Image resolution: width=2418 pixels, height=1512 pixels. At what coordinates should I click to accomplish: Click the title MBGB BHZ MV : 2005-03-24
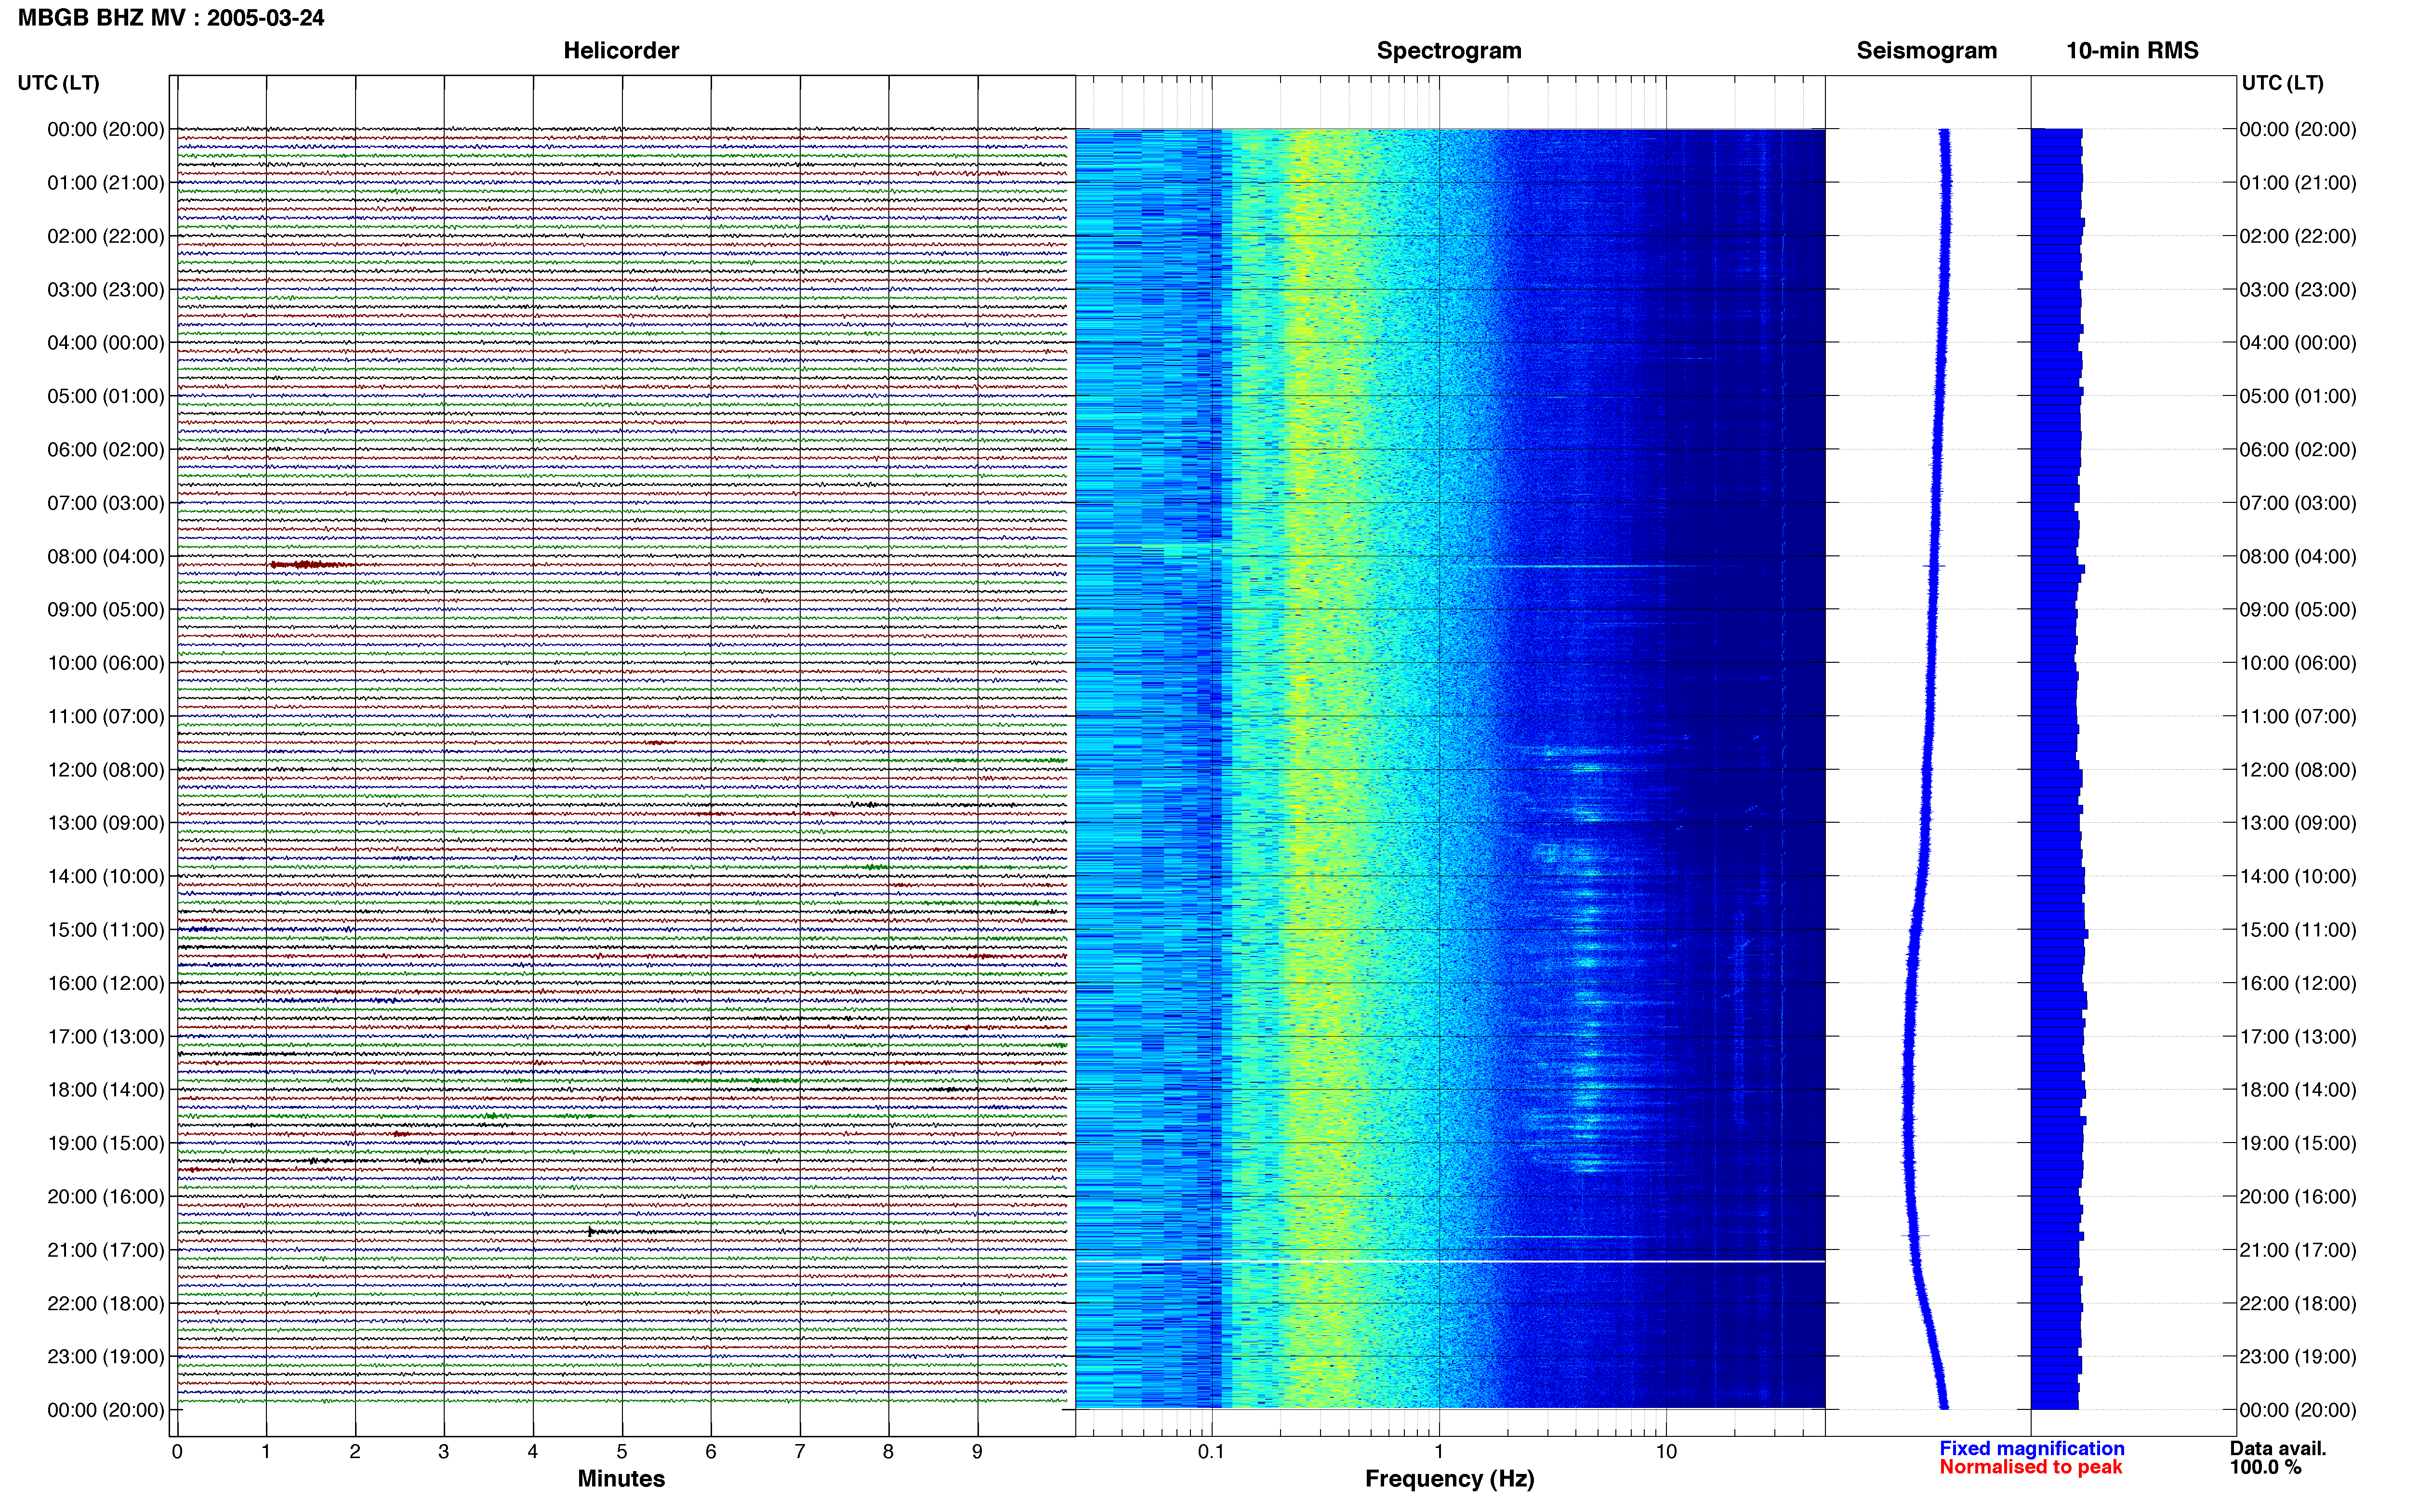(171, 18)
